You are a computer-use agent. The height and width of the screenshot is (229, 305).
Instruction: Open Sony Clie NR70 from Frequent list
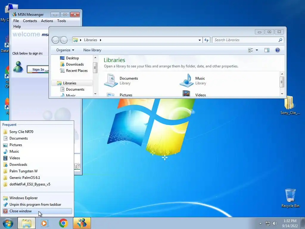tap(37, 131)
